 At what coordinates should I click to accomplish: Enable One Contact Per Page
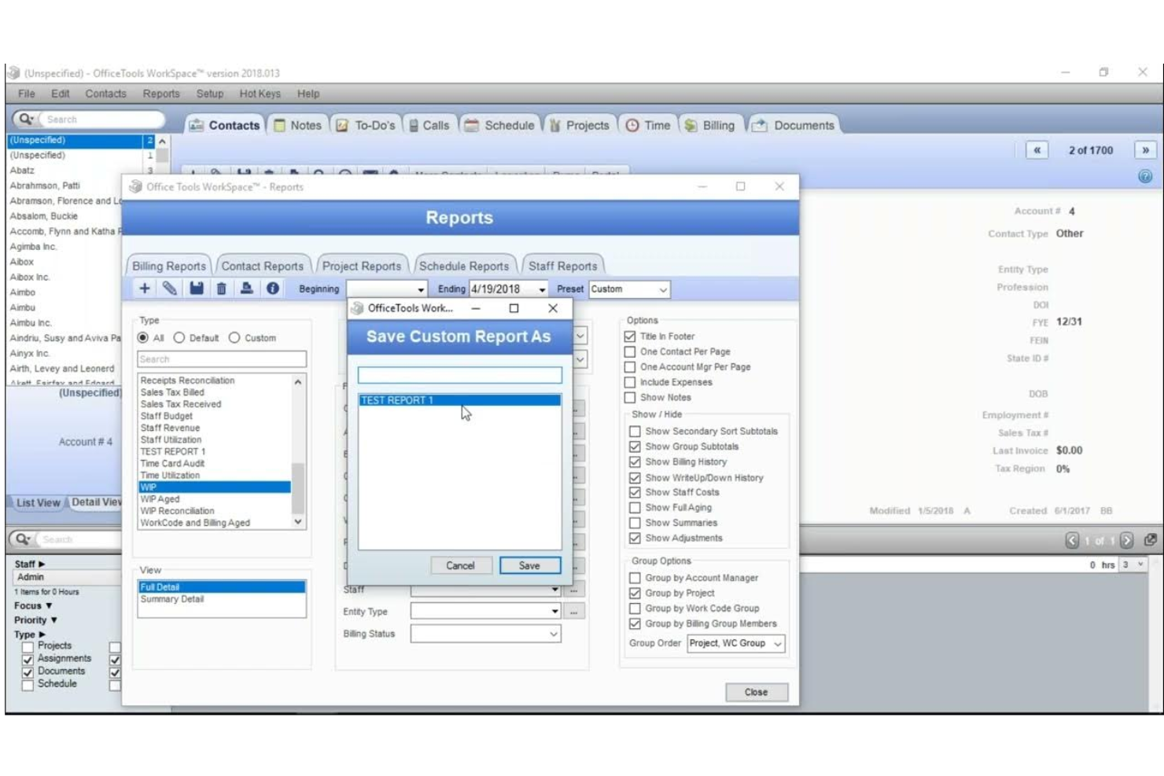coord(630,351)
